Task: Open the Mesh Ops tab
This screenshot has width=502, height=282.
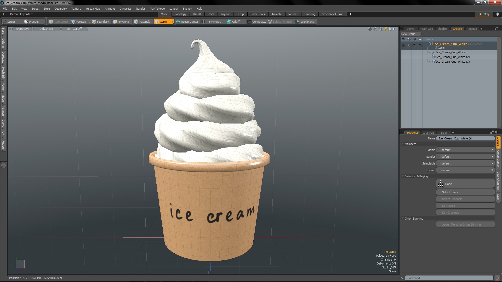Action: (426, 29)
